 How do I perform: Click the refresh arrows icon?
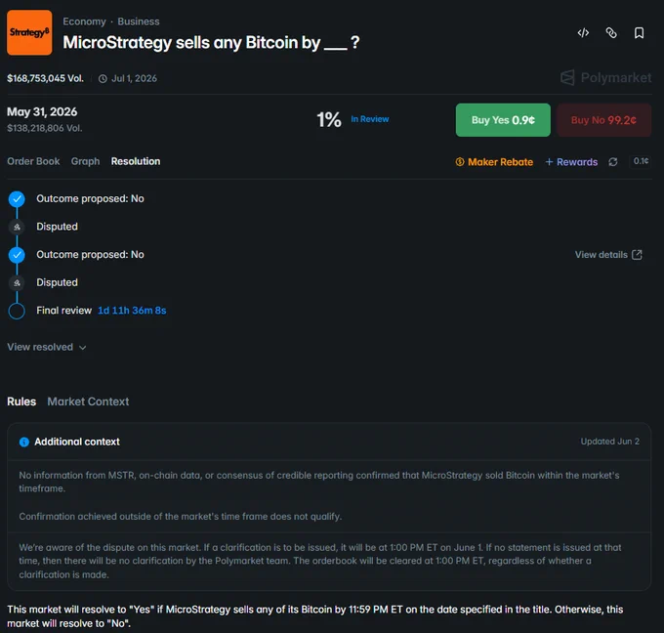pyautogui.click(x=613, y=162)
